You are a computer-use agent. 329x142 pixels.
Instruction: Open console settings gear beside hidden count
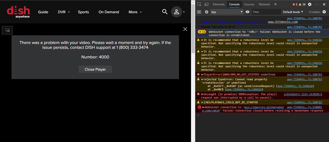click(324, 12)
